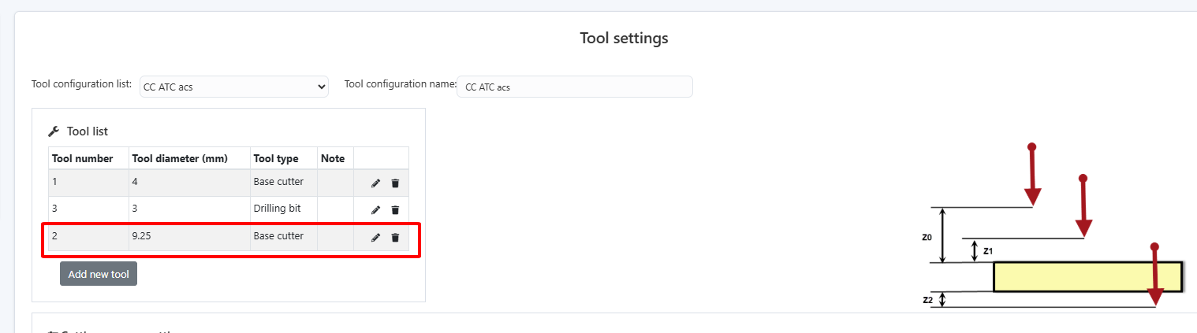The image size is (1197, 333).
Task: Select the Base cutter cell of tool 1
Action: click(x=278, y=183)
